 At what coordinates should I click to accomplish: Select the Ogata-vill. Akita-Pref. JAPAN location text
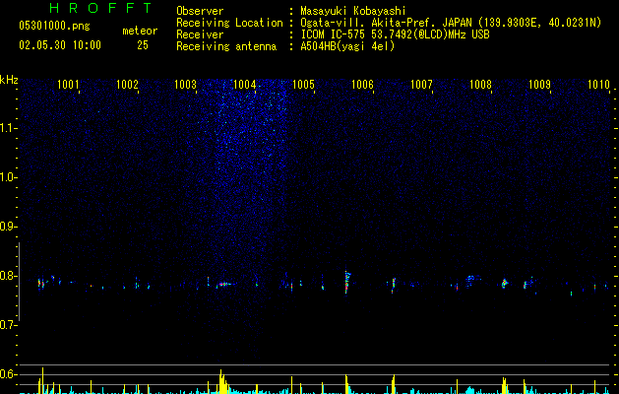click(451, 23)
